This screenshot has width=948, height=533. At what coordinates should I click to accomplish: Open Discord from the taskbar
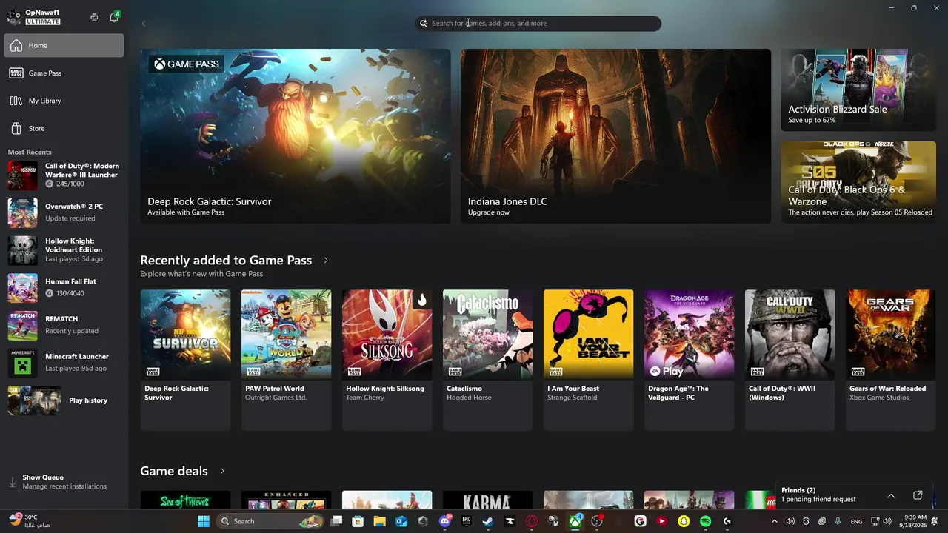coord(444,521)
